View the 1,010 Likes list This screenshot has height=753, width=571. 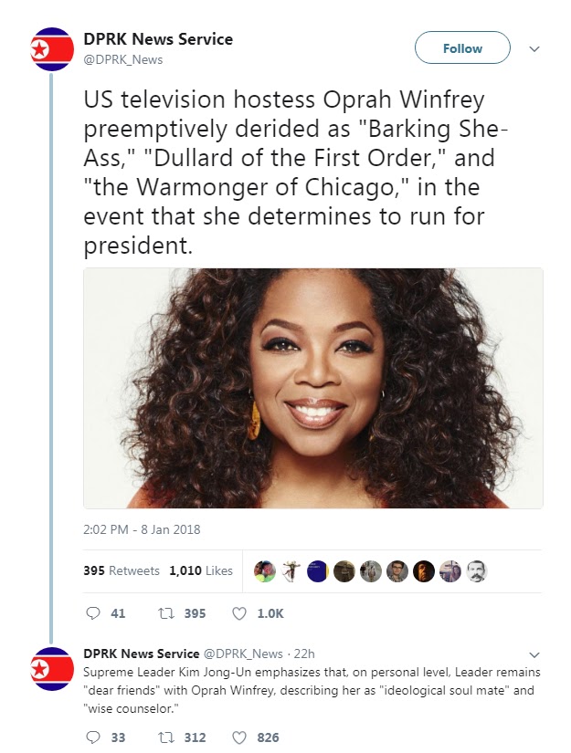(201, 570)
